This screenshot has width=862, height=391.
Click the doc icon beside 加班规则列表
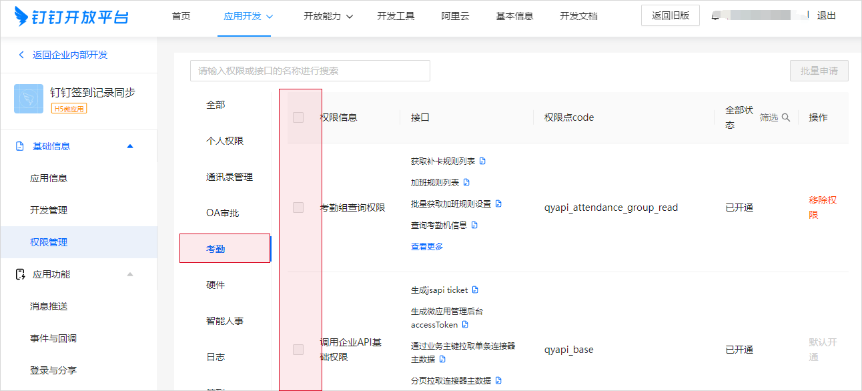467,182
